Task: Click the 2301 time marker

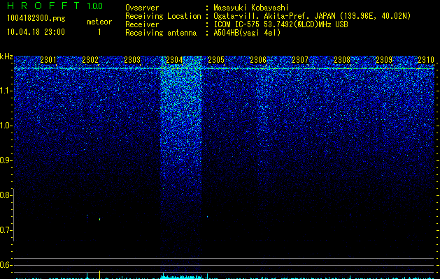Action: (x=48, y=60)
